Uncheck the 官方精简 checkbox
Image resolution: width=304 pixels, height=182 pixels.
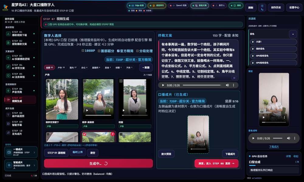tap(118, 51)
